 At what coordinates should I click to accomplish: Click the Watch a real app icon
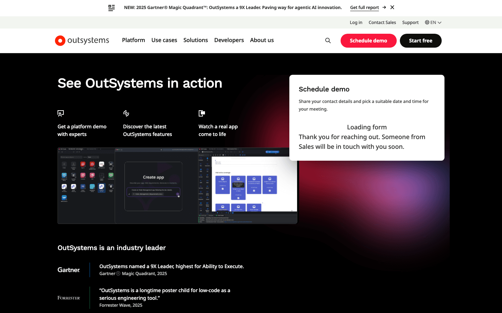pyautogui.click(x=202, y=113)
